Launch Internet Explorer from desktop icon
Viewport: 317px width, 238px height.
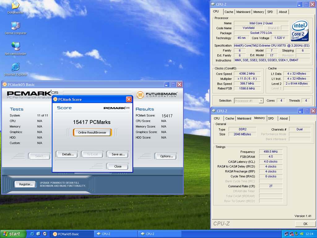pos(15,67)
